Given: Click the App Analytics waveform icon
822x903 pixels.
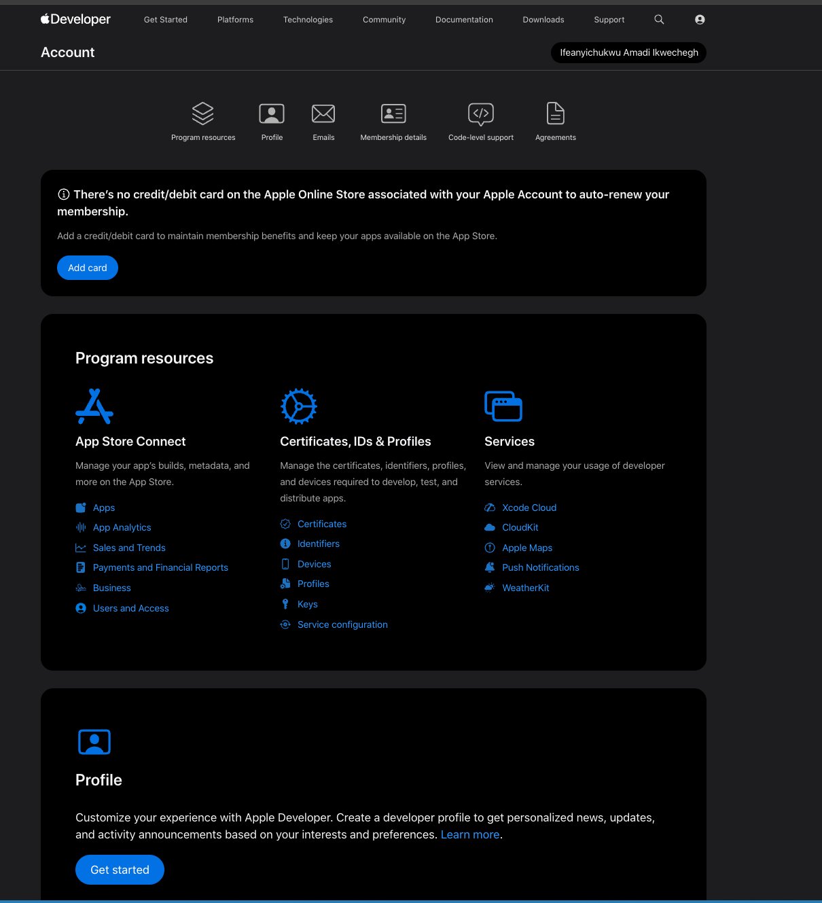Looking at the screenshot, I should pyautogui.click(x=81, y=527).
